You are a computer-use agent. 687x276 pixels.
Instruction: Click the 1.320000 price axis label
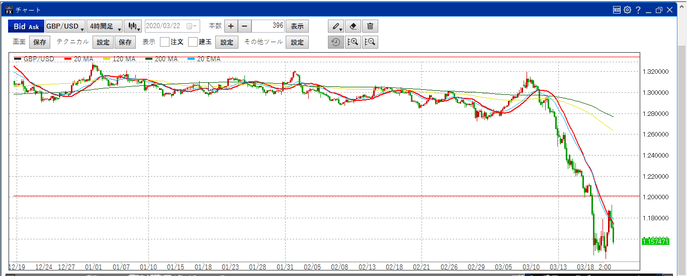(x=655, y=72)
